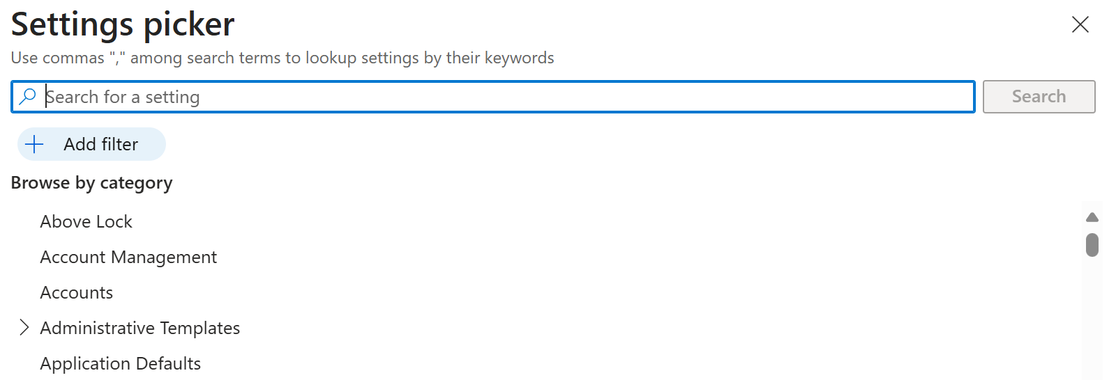Select the Administrative Templates label
The height and width of the screenshot is (380, 1116).
click(x=140, y=328)
